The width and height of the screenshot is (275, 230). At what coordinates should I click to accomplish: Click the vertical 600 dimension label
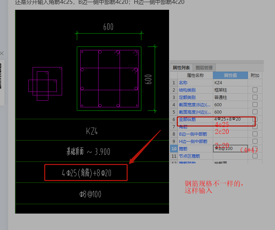point(148,79)
